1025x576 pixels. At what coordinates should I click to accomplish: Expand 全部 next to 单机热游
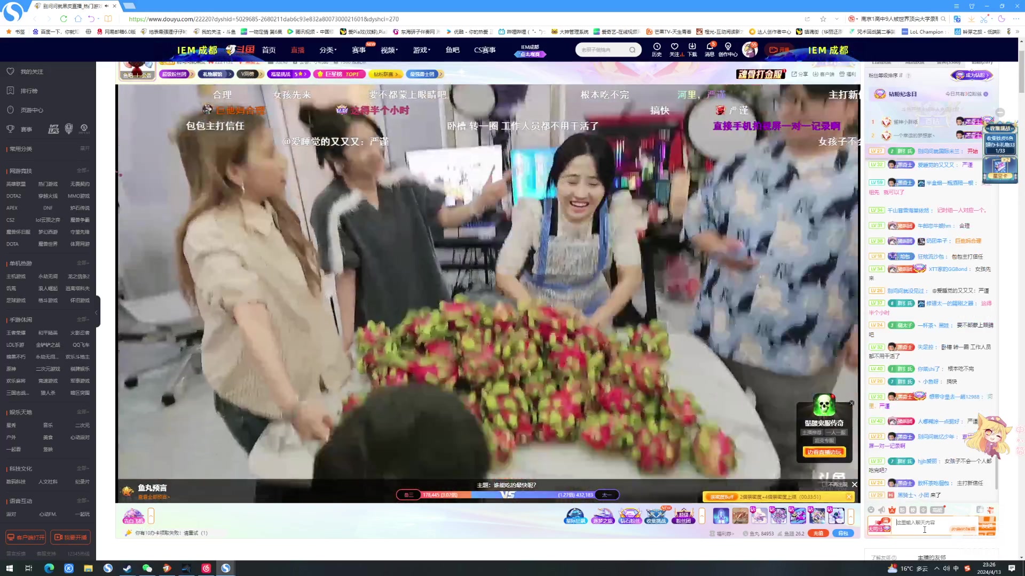click(x=83, y=263)
